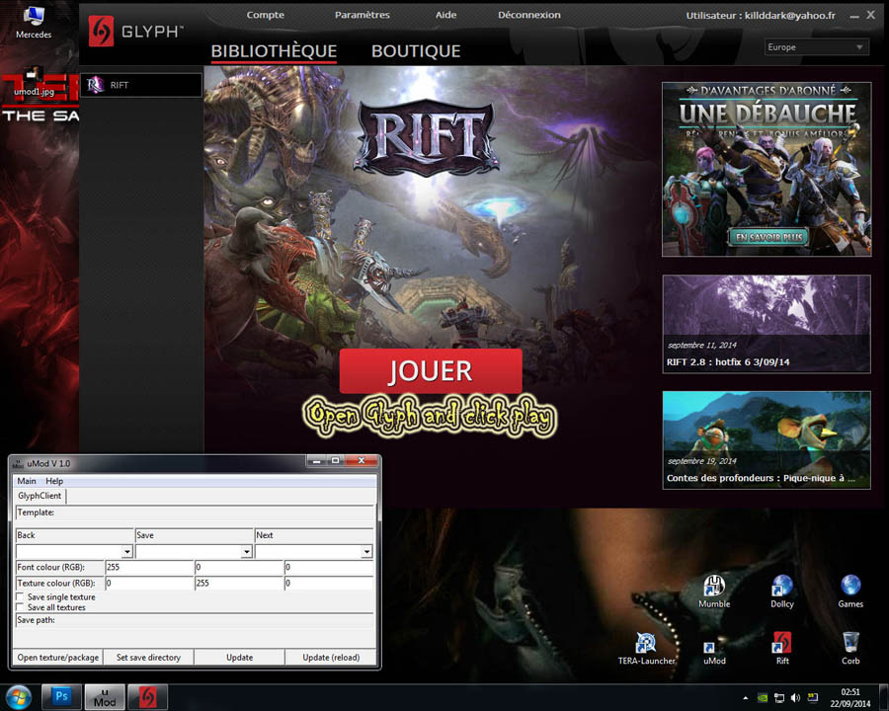Click the EN SAVOIR PLUS banner button
Image resolution: width=889 pixels, height=711 pixels.
click(x=767, y=237)
